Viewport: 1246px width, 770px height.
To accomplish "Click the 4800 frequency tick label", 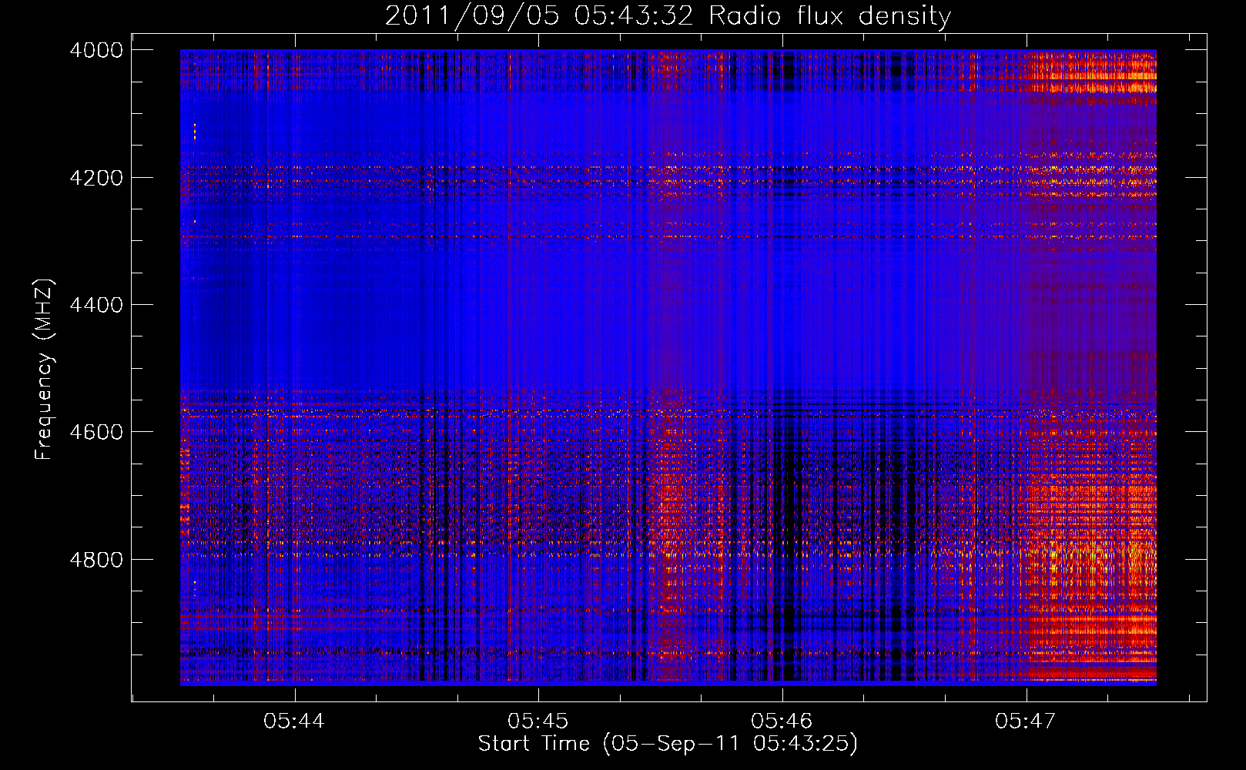I will (x=96, y=560).
